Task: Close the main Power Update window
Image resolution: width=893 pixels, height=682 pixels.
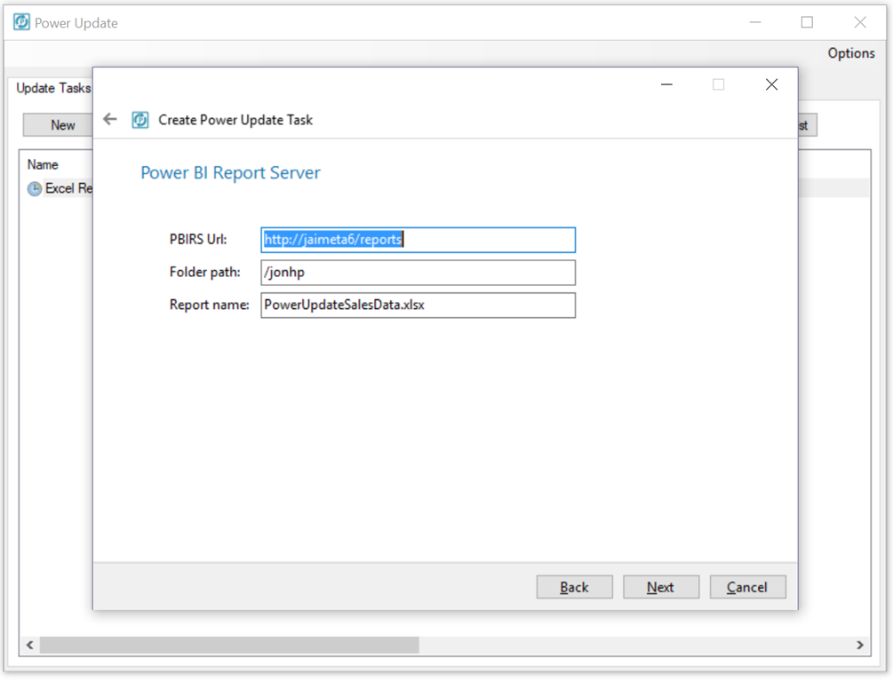Action: click(859, 22)
